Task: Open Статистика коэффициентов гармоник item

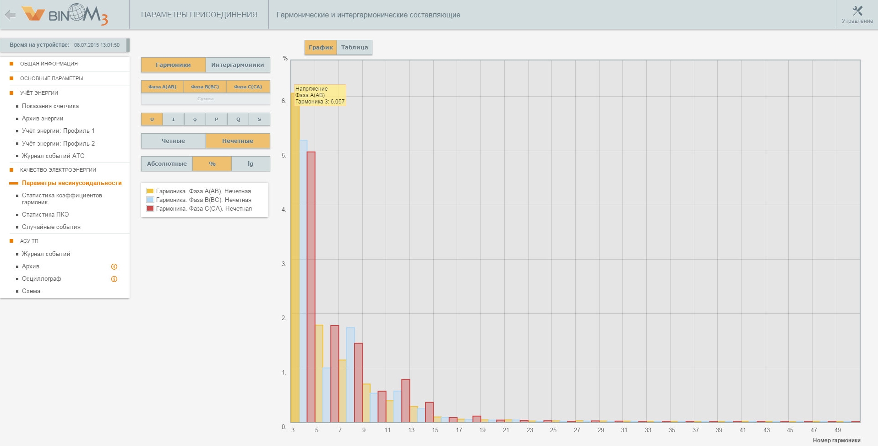Action: (62, 199)
